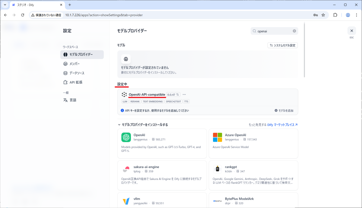
Task: Click the BytePlus ModelArk plugin icon
Action: point(217,201)
